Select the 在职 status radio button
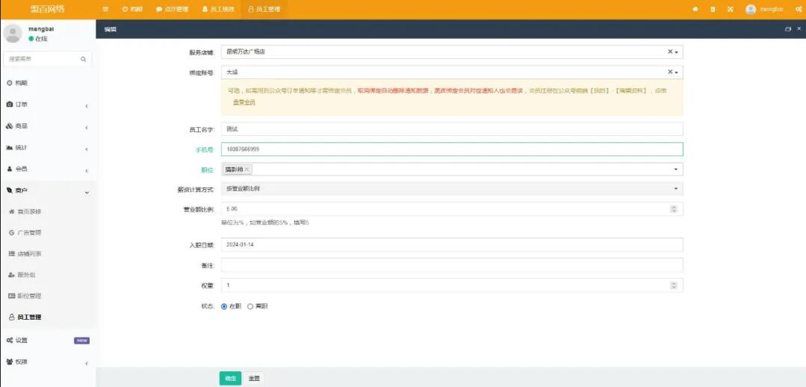The height and width of the screenshot is (387, 806). coord(224,306)
